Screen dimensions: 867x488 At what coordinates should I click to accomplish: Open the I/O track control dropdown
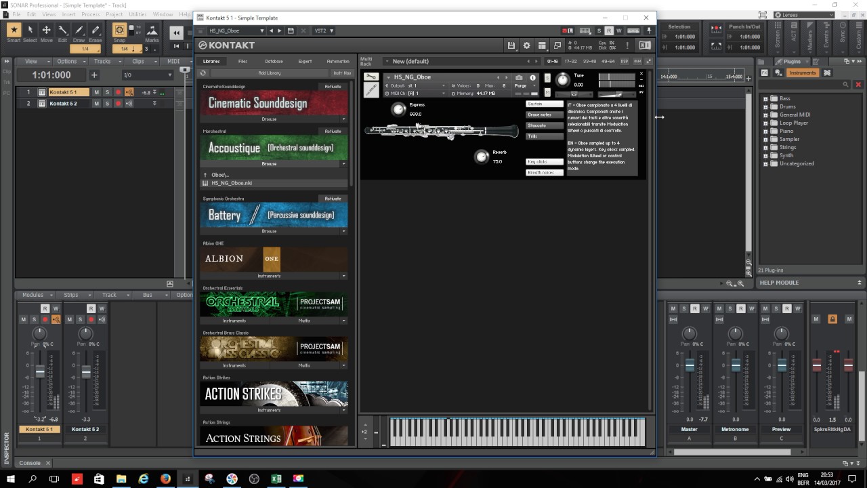click(x=147, y=75)
